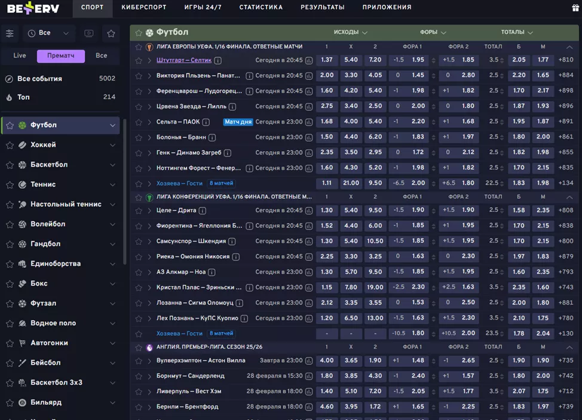Star the Болонья – Бранн match
582x420 pixels.
pos(139,137)
